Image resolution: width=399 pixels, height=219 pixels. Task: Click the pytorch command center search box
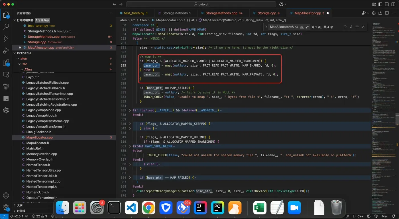(201, 4)
